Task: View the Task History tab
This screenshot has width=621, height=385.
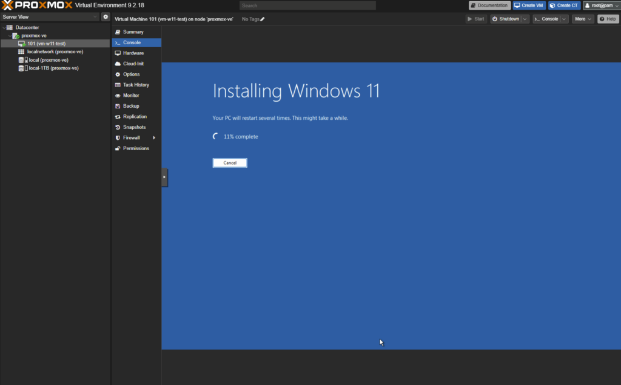Action: (x=136, y=85)
